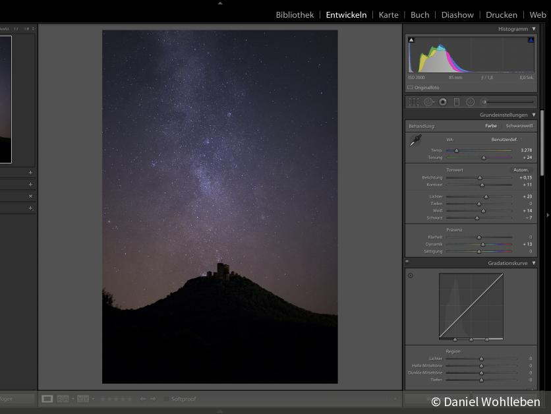Enable the Originalfoto checkbox

pos(410,87)
